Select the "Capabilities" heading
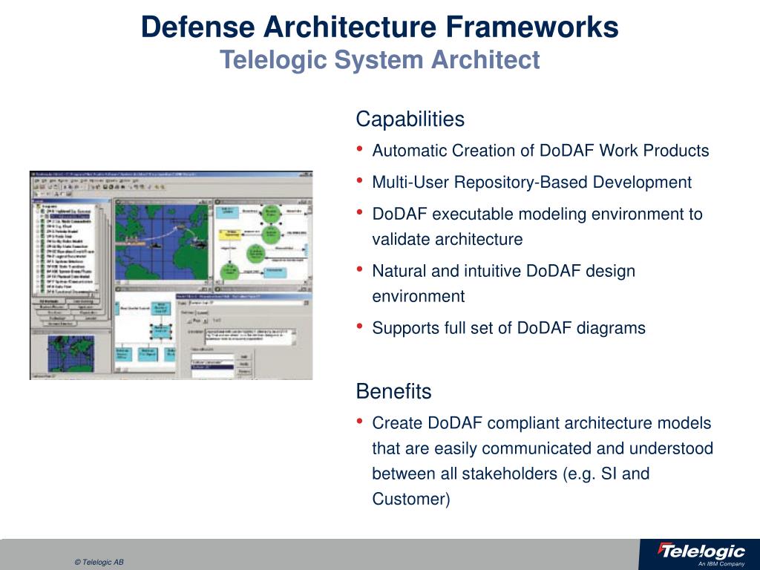The width and height of the screenshot is (760, 570). pos(410,119)
